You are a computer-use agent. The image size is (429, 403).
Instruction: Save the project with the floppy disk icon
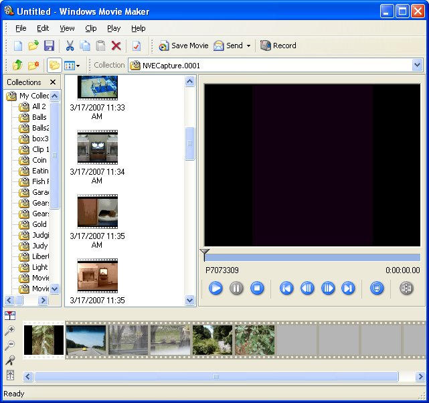tap(49, 46)
